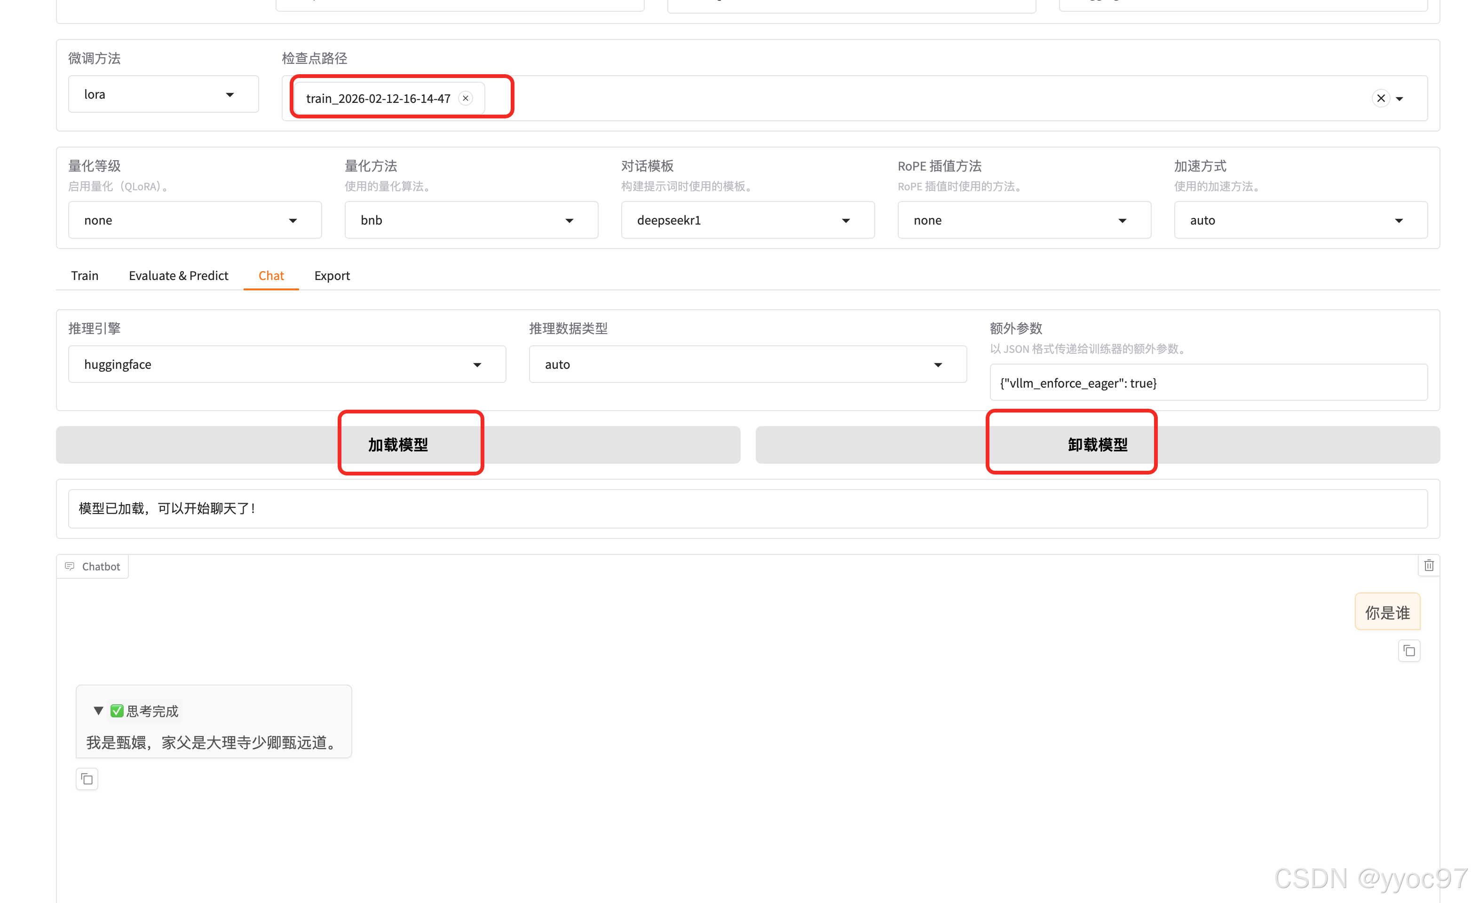This screenshot has height=903, width=1471.
Task: Open the 量化方法 bnb dropdown
Action: coord(471,220)
